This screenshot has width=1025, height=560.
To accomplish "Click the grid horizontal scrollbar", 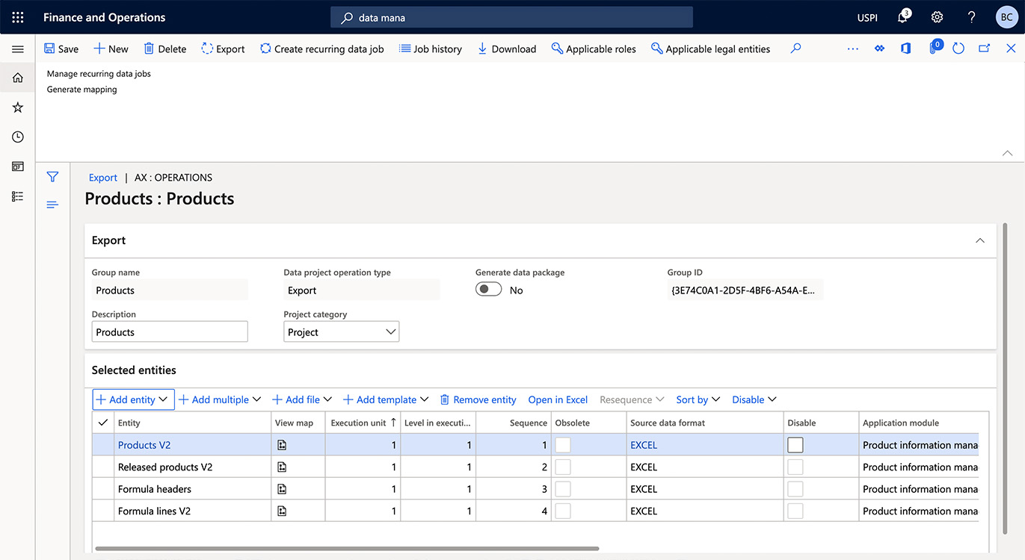I will pyautogui.click(x=347, y=549).
